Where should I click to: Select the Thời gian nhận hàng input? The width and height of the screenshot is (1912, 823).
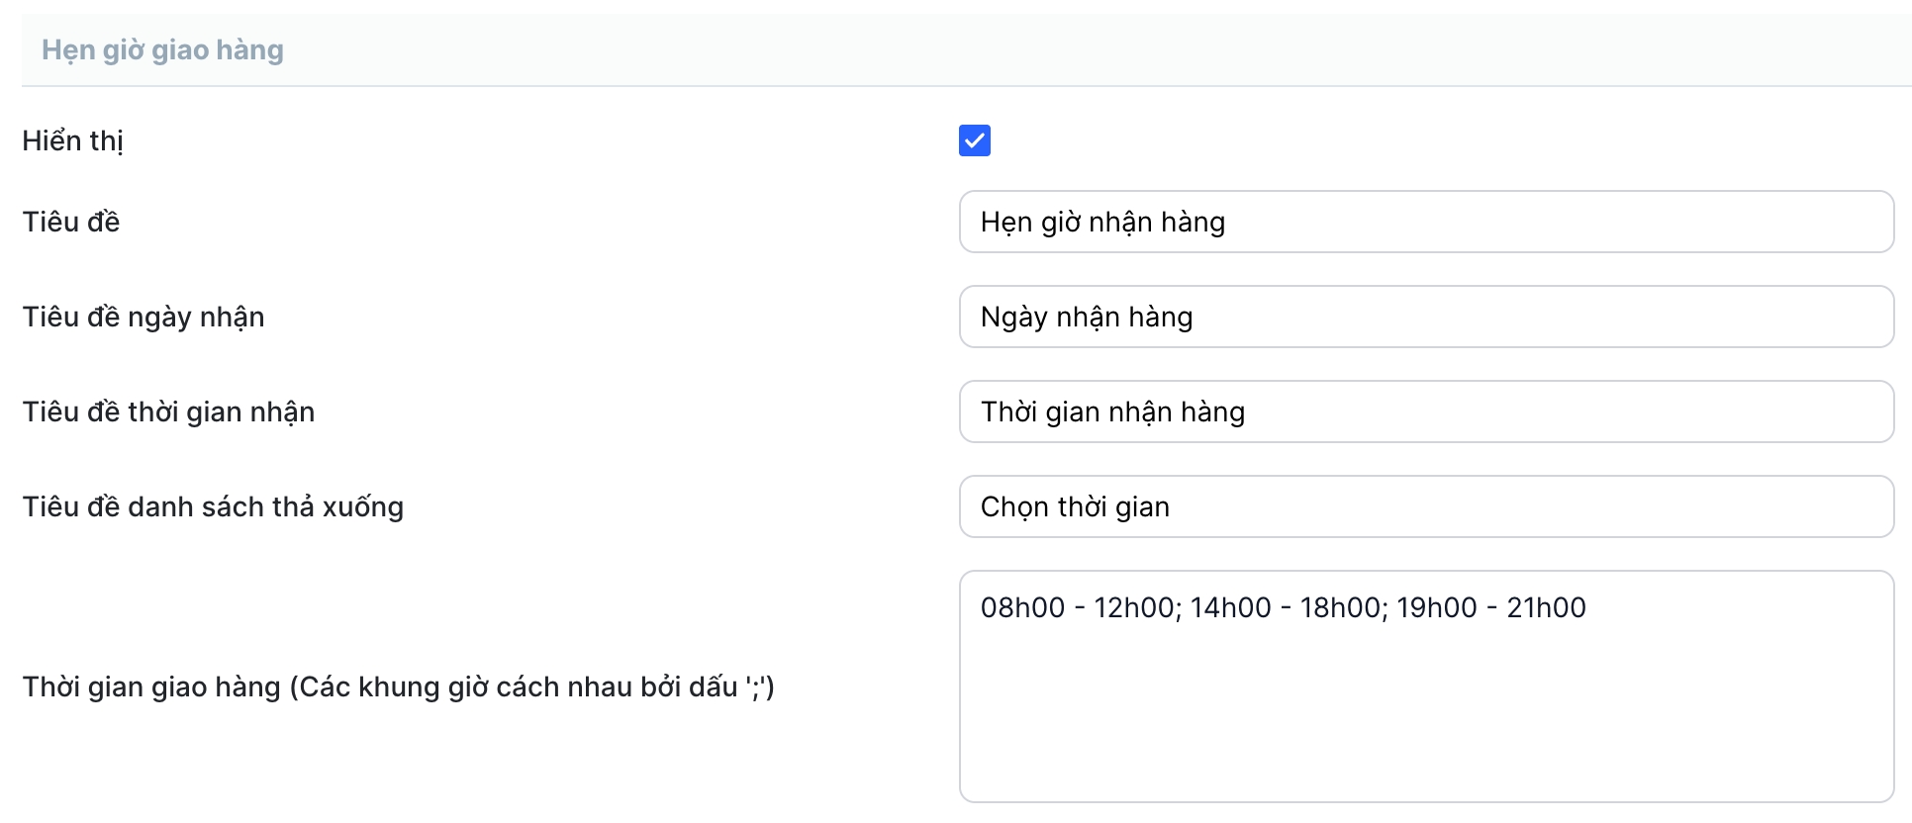1425,411
